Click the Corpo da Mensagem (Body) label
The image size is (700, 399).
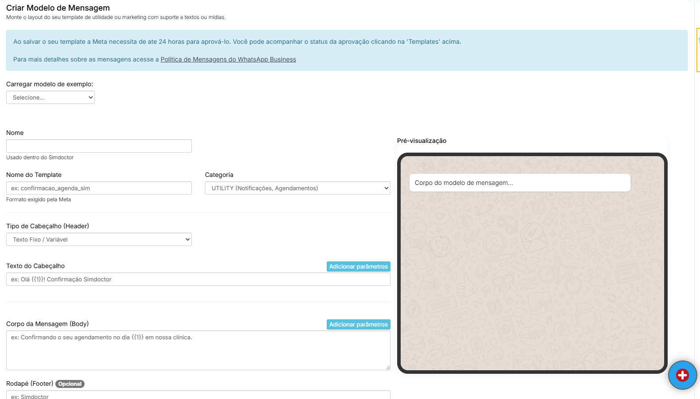point(47,324)
